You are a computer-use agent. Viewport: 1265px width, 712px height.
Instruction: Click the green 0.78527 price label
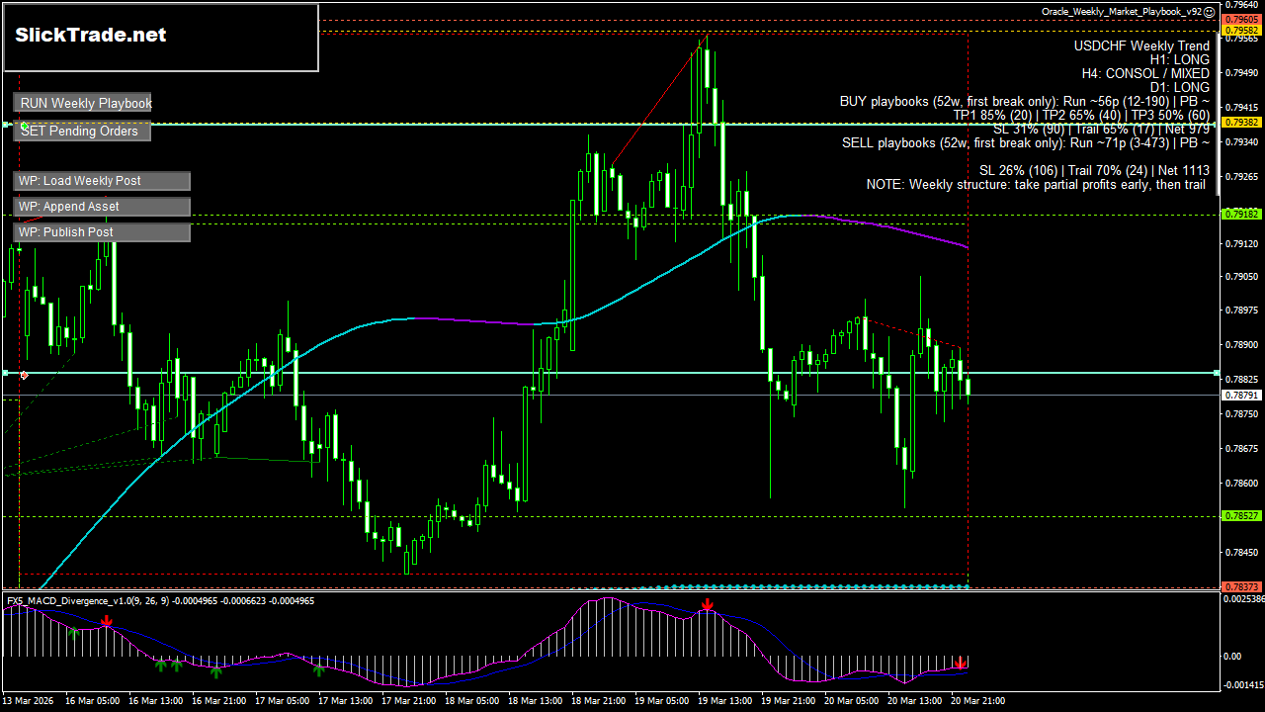1242,516
